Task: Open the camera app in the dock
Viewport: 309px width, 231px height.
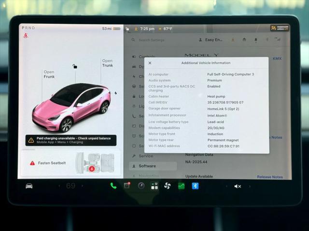Action: click(x=141, y=186)
